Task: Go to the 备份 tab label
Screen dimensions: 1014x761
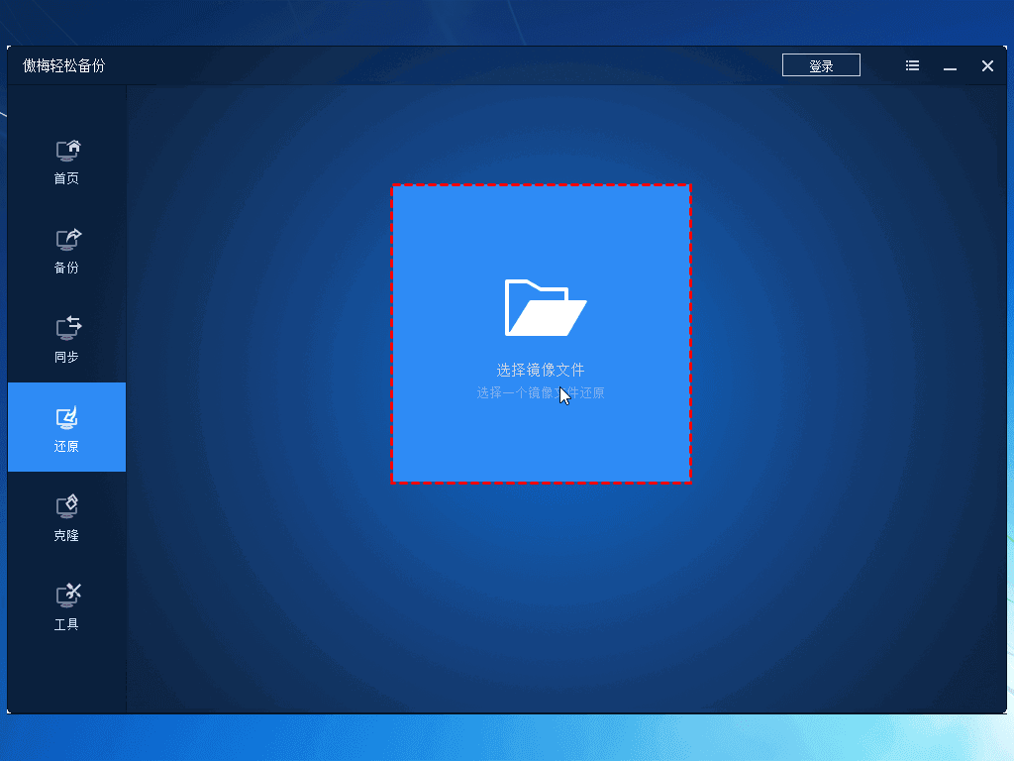Action: [66, 269]
